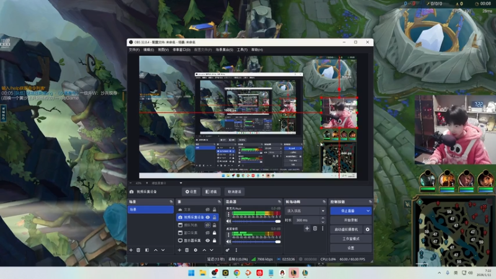Open virtual camera settings gear icon

click(368, 229)
